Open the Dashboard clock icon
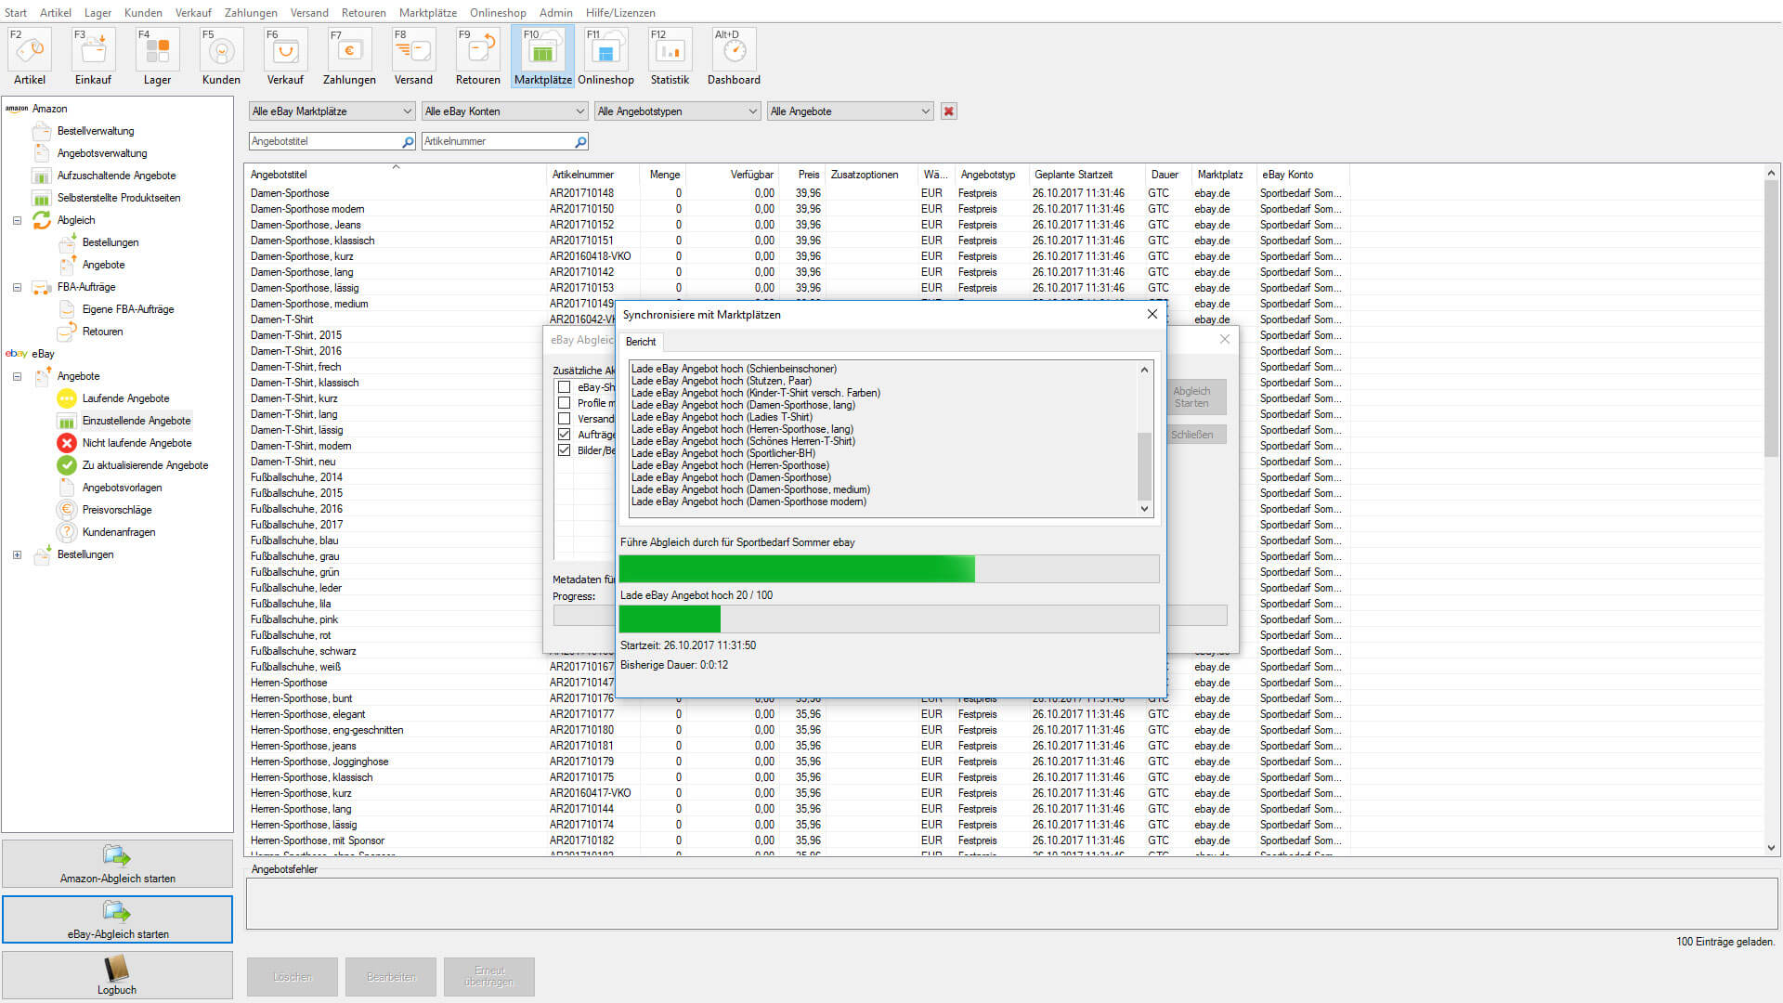The height and width of the screenshot is (1003, 1783). point(734,50)
